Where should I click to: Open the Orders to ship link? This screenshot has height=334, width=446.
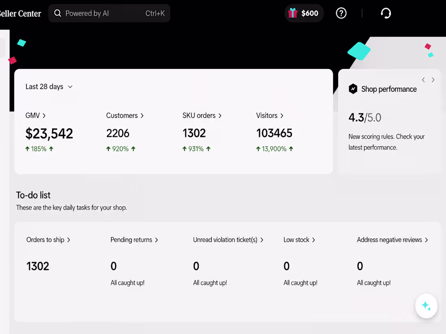coord(48,240)
